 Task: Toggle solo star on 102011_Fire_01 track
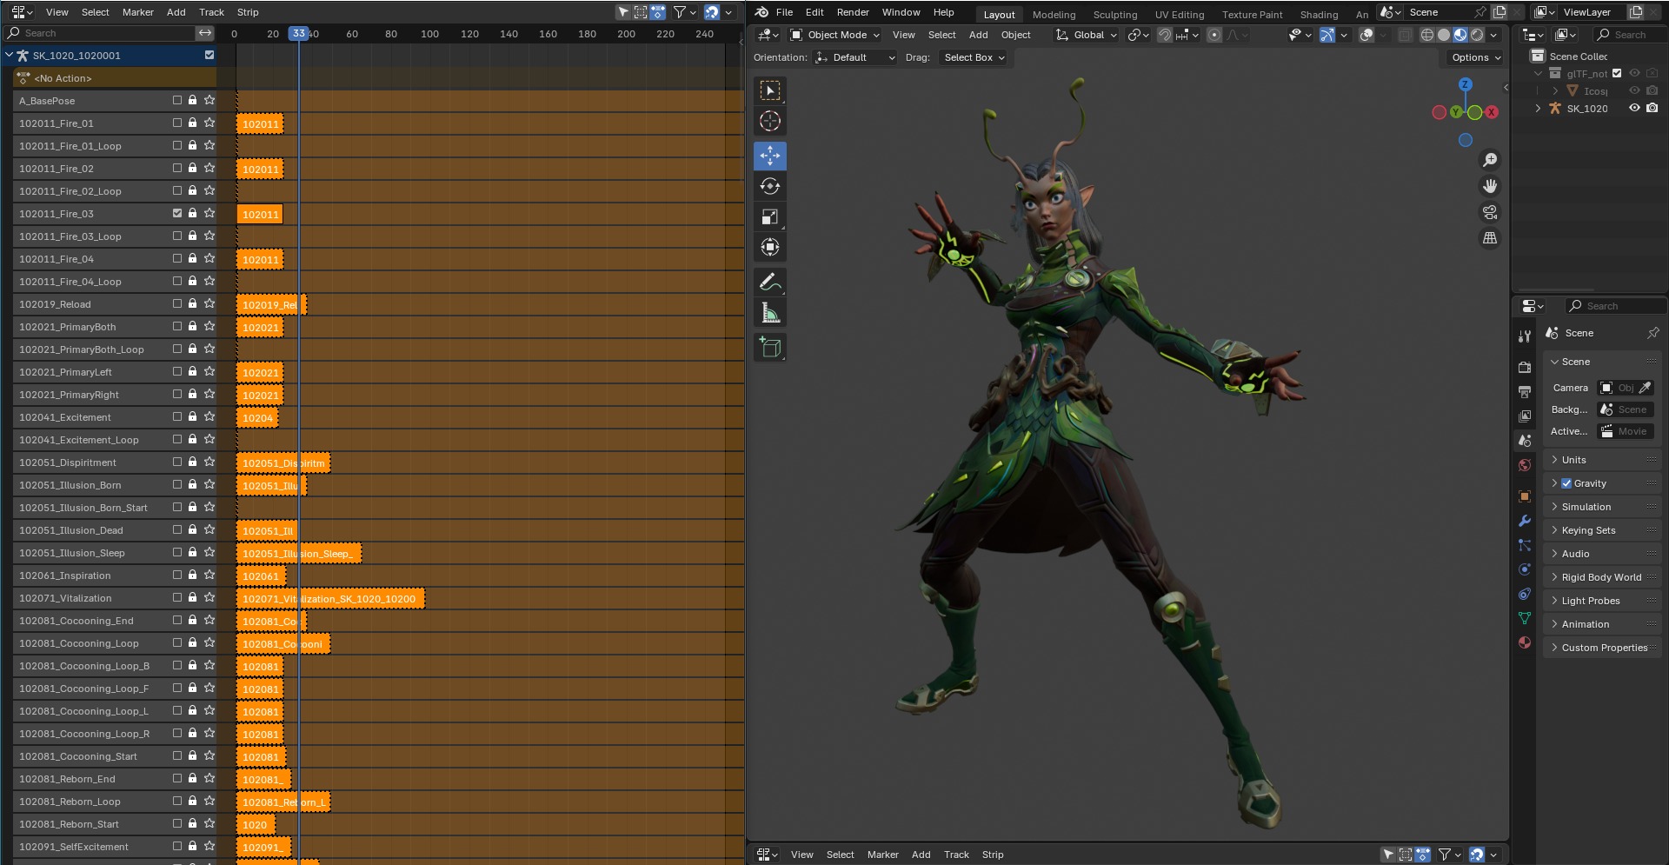tap(209, 123)
